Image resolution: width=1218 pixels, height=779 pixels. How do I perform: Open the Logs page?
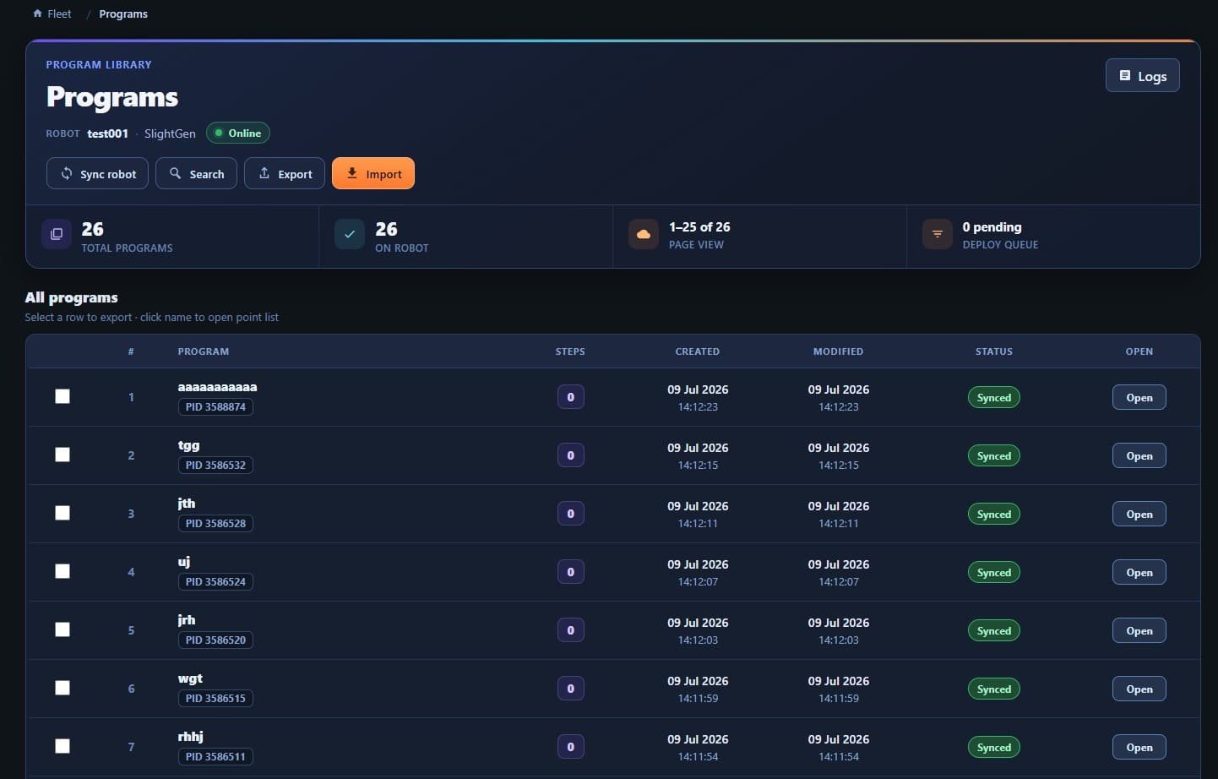(x=1142, y=75)
